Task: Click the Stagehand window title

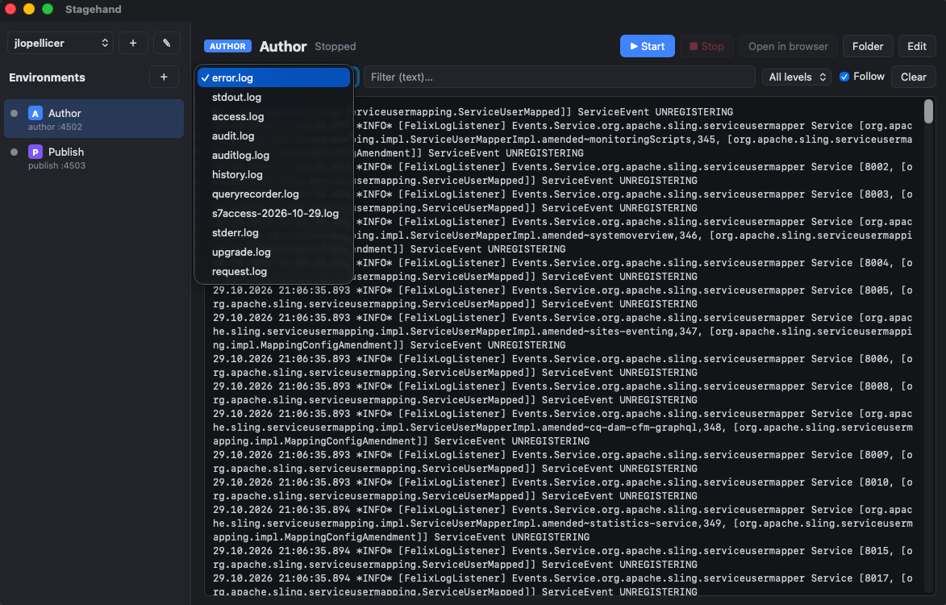Action: 93,9
